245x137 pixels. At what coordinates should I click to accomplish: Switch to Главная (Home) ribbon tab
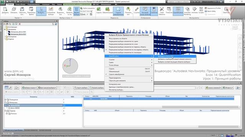pos(10,5)
